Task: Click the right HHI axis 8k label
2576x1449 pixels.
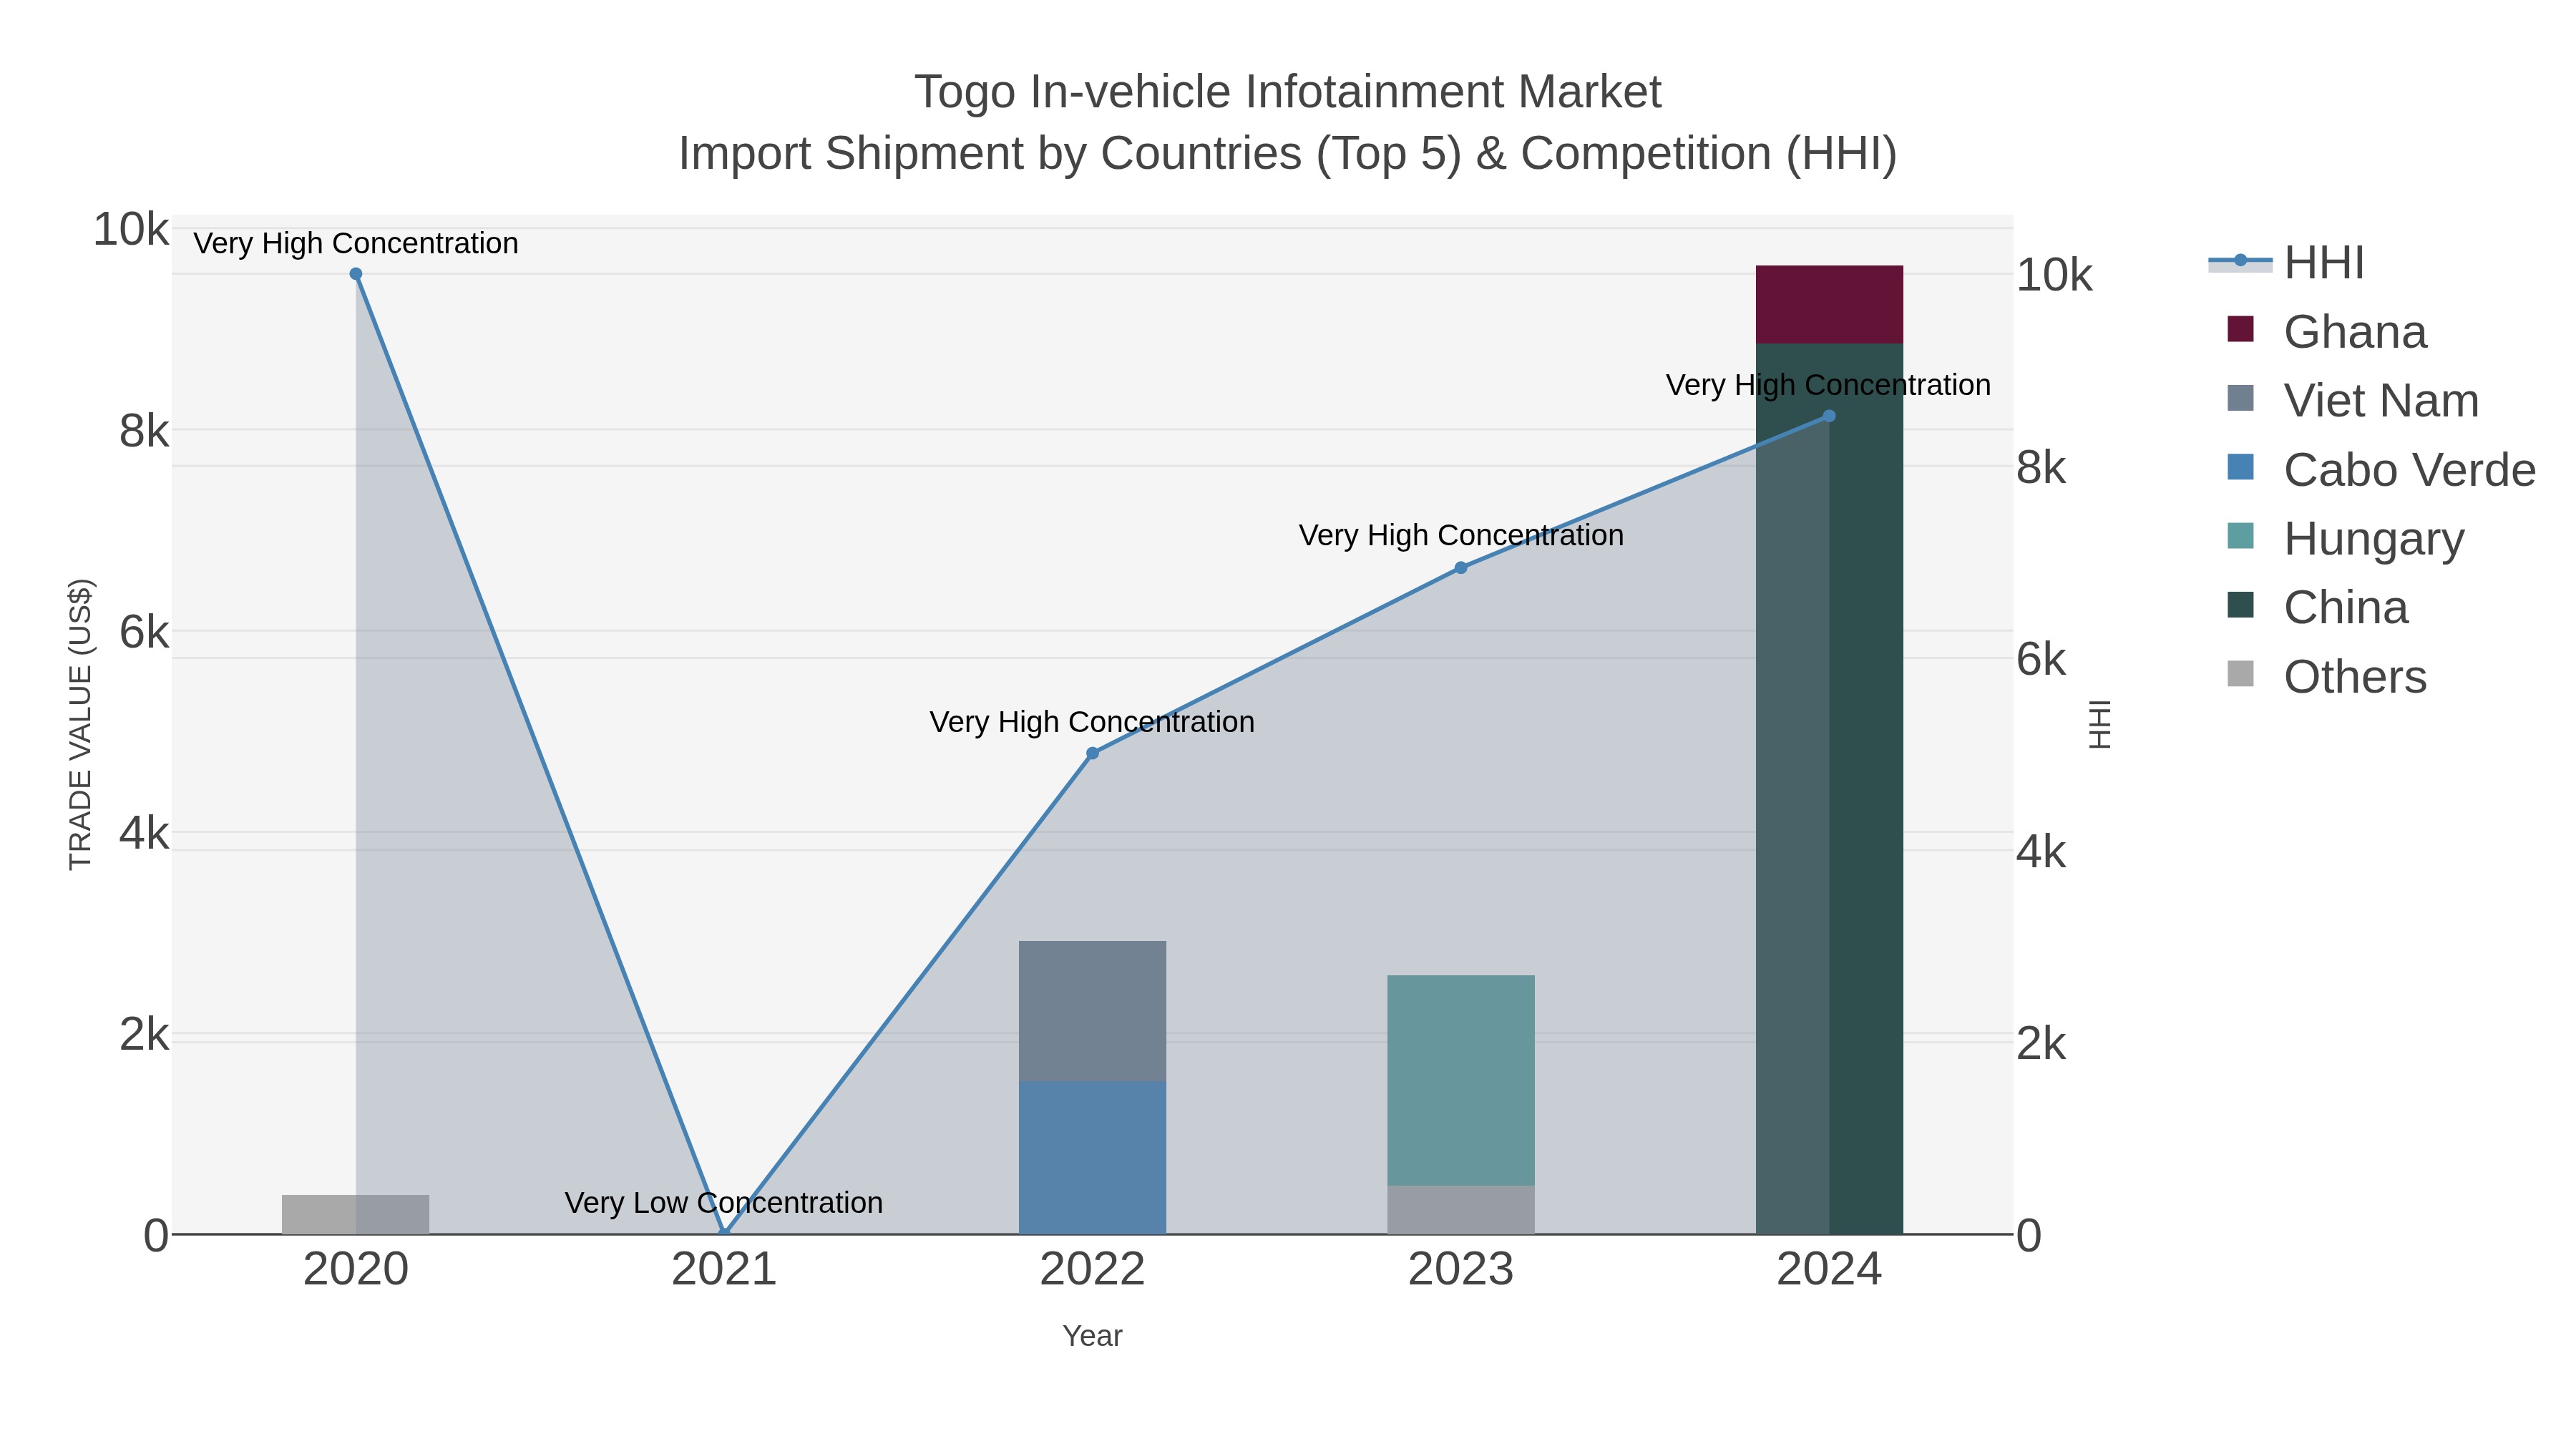Action: [x=2041, y=468]
